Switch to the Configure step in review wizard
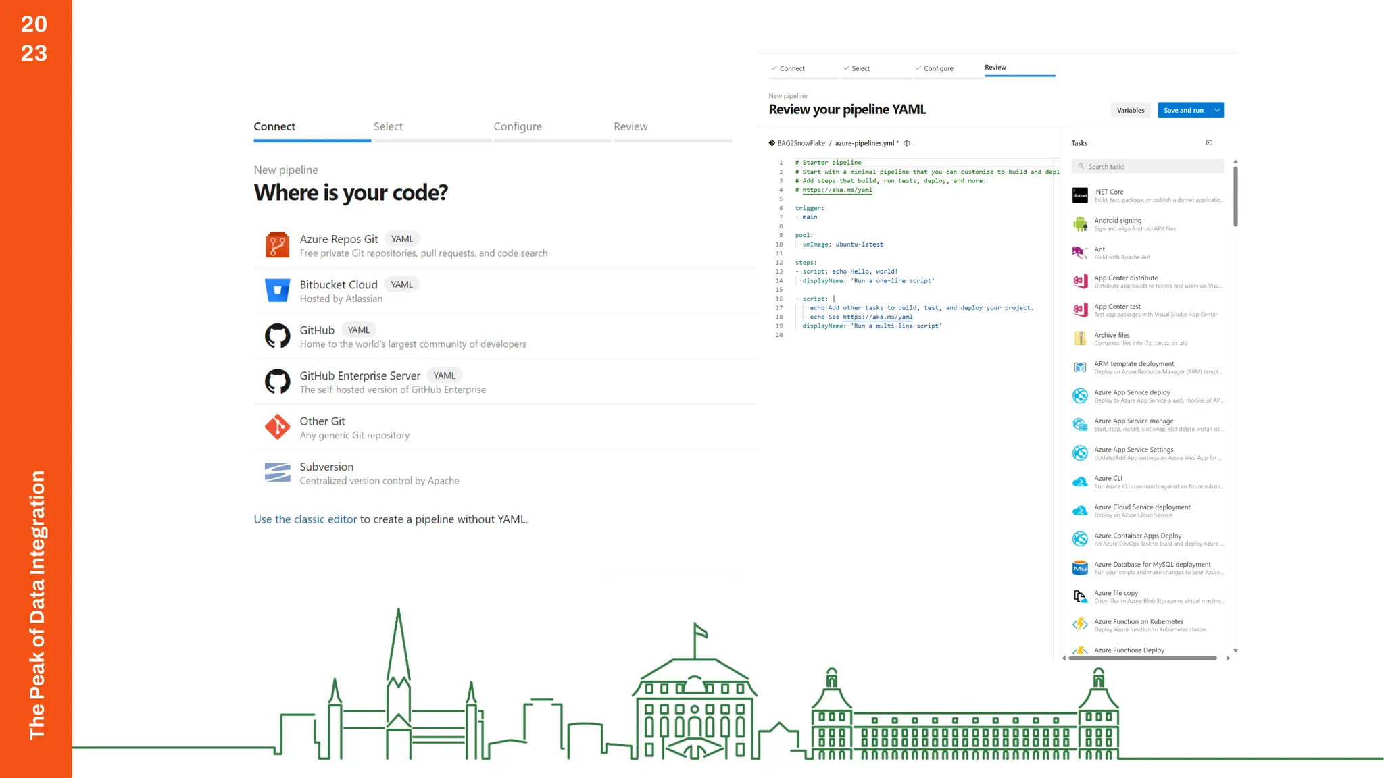The height and width of the screenshot is (778, 1384). pos(938,68)
